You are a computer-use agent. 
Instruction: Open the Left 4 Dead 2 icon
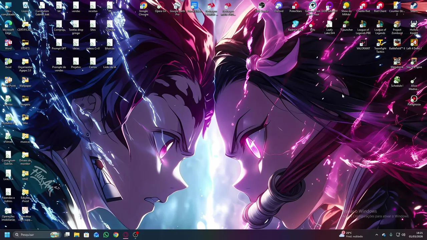(414, 45)
